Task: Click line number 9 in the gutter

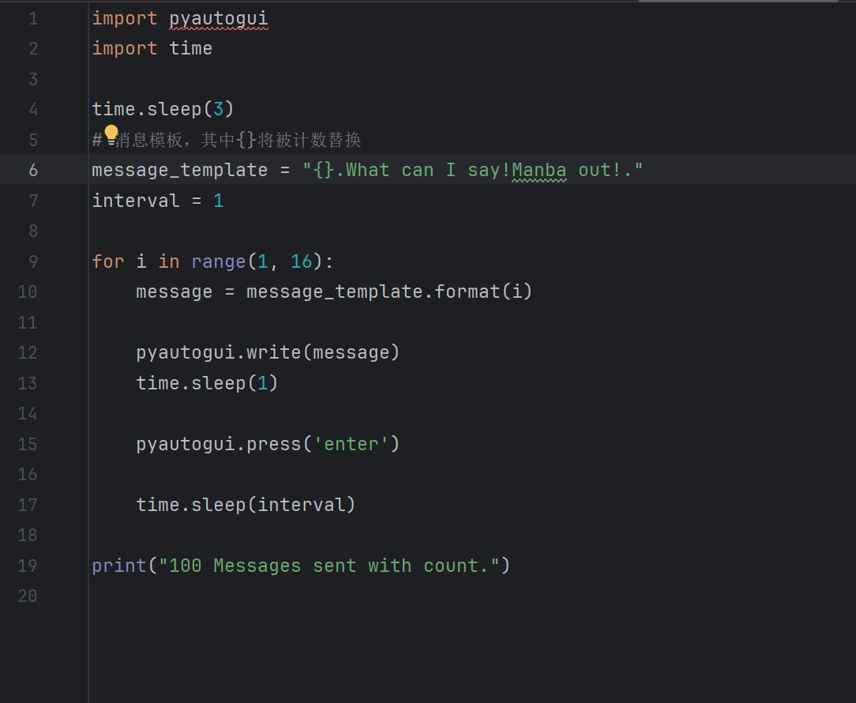Action: [x=32, y=261]
